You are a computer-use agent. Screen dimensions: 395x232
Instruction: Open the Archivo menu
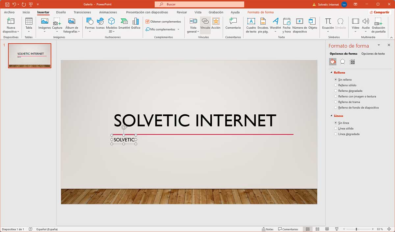pos(9,12)
